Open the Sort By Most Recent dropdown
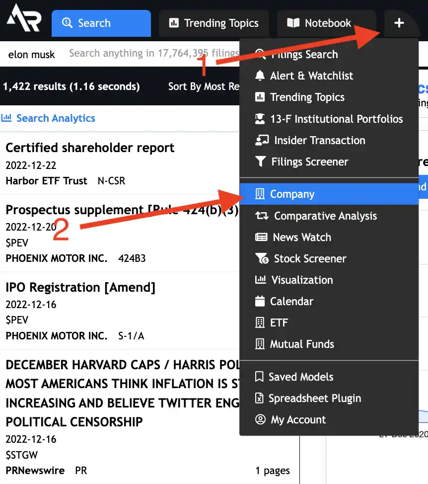Screen dimensions: 428x484 click(204, 86)
